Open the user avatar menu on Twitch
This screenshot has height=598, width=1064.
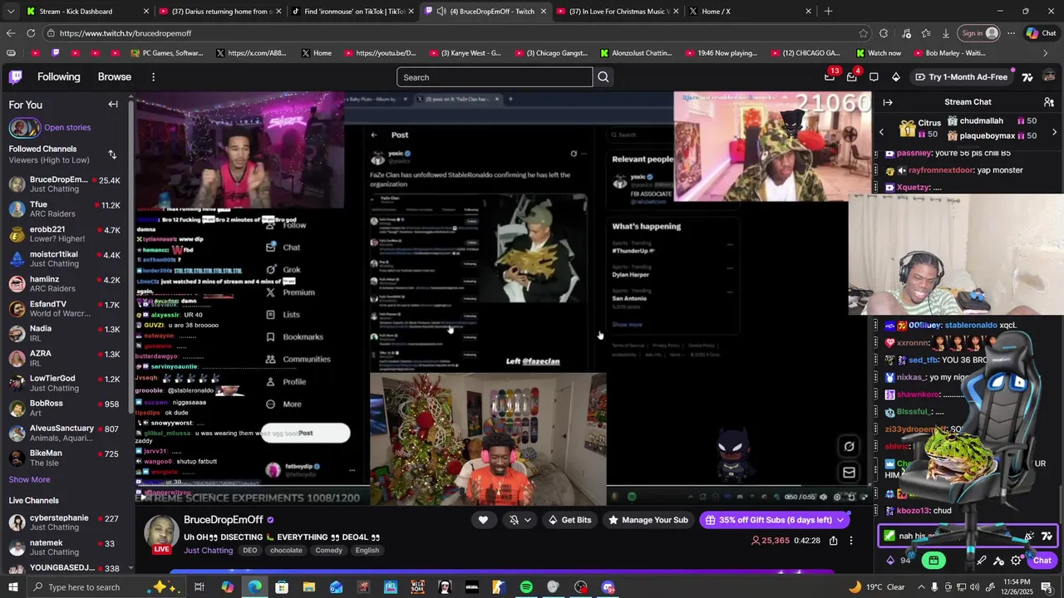point(1049,77)
